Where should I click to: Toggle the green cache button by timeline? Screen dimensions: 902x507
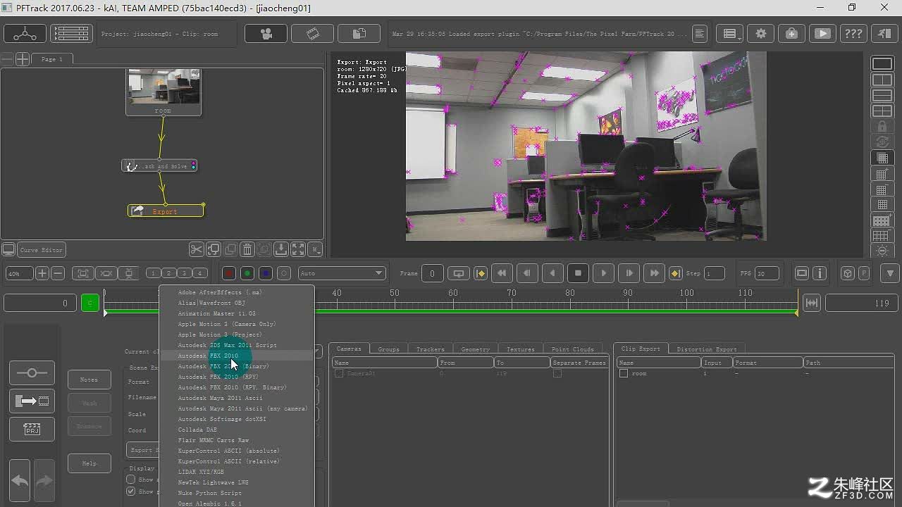pyautogui.click(x=90, y=303)
